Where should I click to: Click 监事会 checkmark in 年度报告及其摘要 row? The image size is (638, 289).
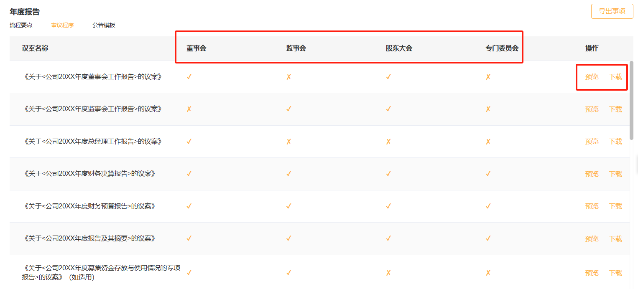(x=288, y=238)
